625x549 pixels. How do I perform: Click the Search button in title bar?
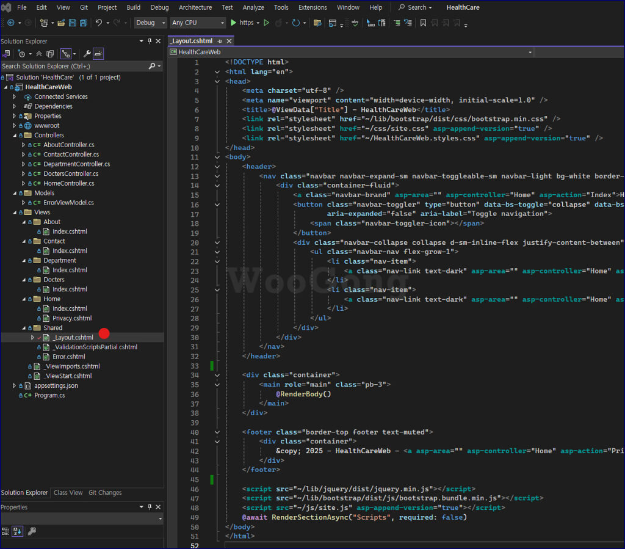point(415,7)
